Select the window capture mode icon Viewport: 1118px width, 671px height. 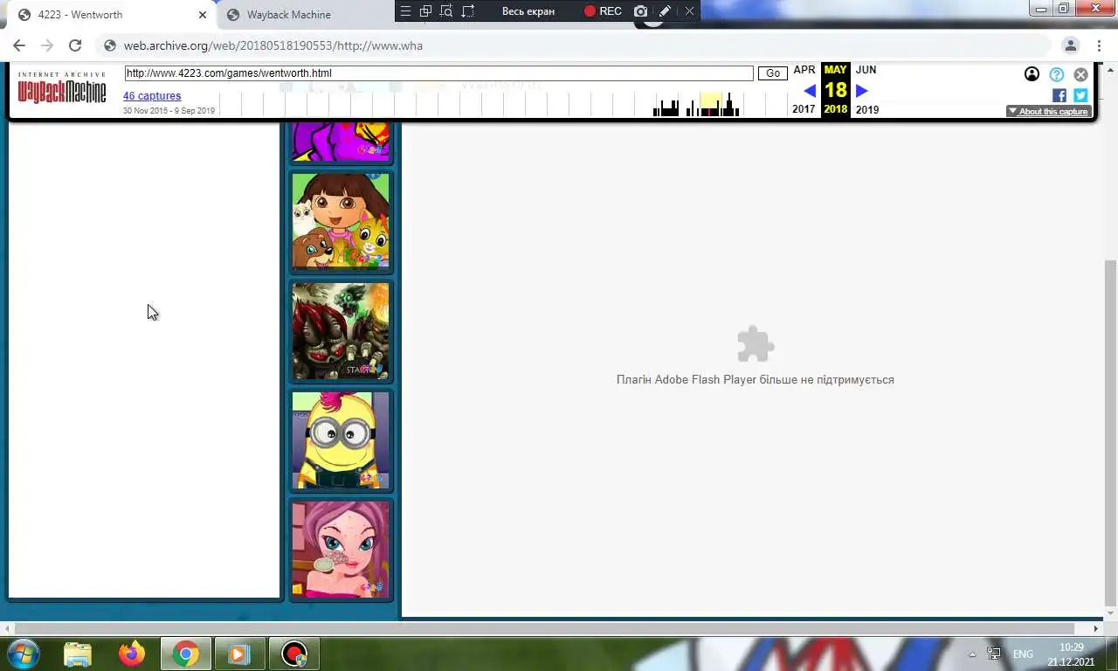tap(425, 11)
